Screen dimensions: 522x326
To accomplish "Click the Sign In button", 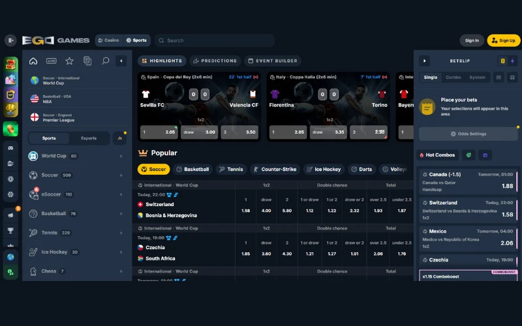I will (x=472, y=40).
